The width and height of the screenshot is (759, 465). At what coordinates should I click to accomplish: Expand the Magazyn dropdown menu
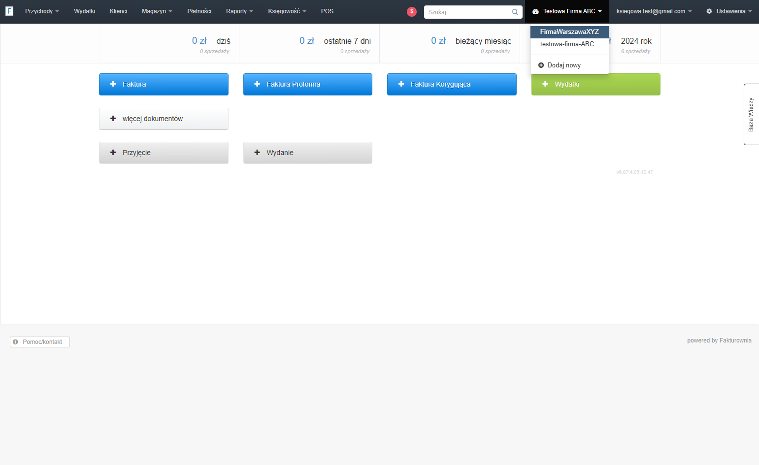pyautogui.click(x=157, y=11)
